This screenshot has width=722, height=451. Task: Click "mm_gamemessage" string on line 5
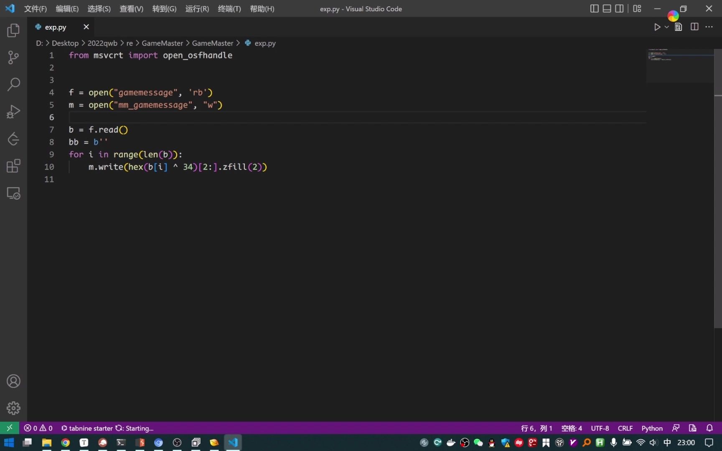coord(153,105)
